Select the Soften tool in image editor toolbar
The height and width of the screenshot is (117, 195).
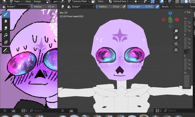click(x=6, y=21)
